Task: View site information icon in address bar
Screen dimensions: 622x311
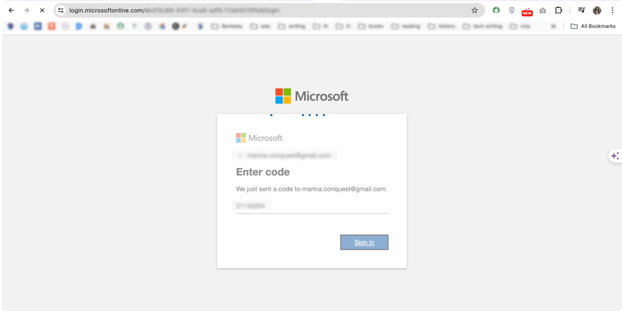Action: coord(61,10)
